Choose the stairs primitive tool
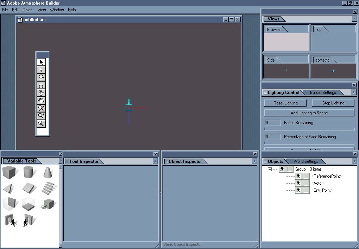 pos(49,188)
